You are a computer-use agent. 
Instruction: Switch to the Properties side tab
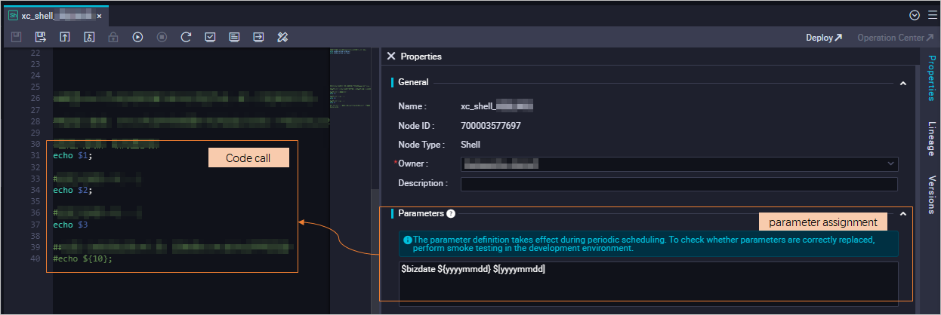[x=931, y=78]
